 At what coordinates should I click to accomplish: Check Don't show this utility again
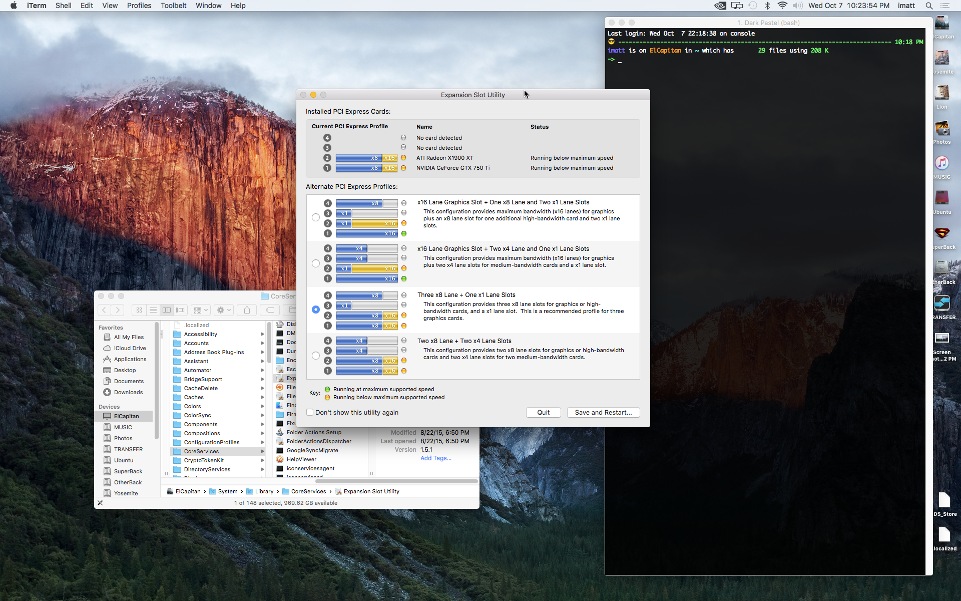[310, 412]
